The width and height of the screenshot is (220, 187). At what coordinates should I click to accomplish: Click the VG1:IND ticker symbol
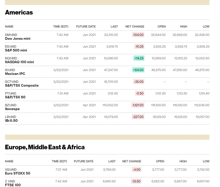11,169
